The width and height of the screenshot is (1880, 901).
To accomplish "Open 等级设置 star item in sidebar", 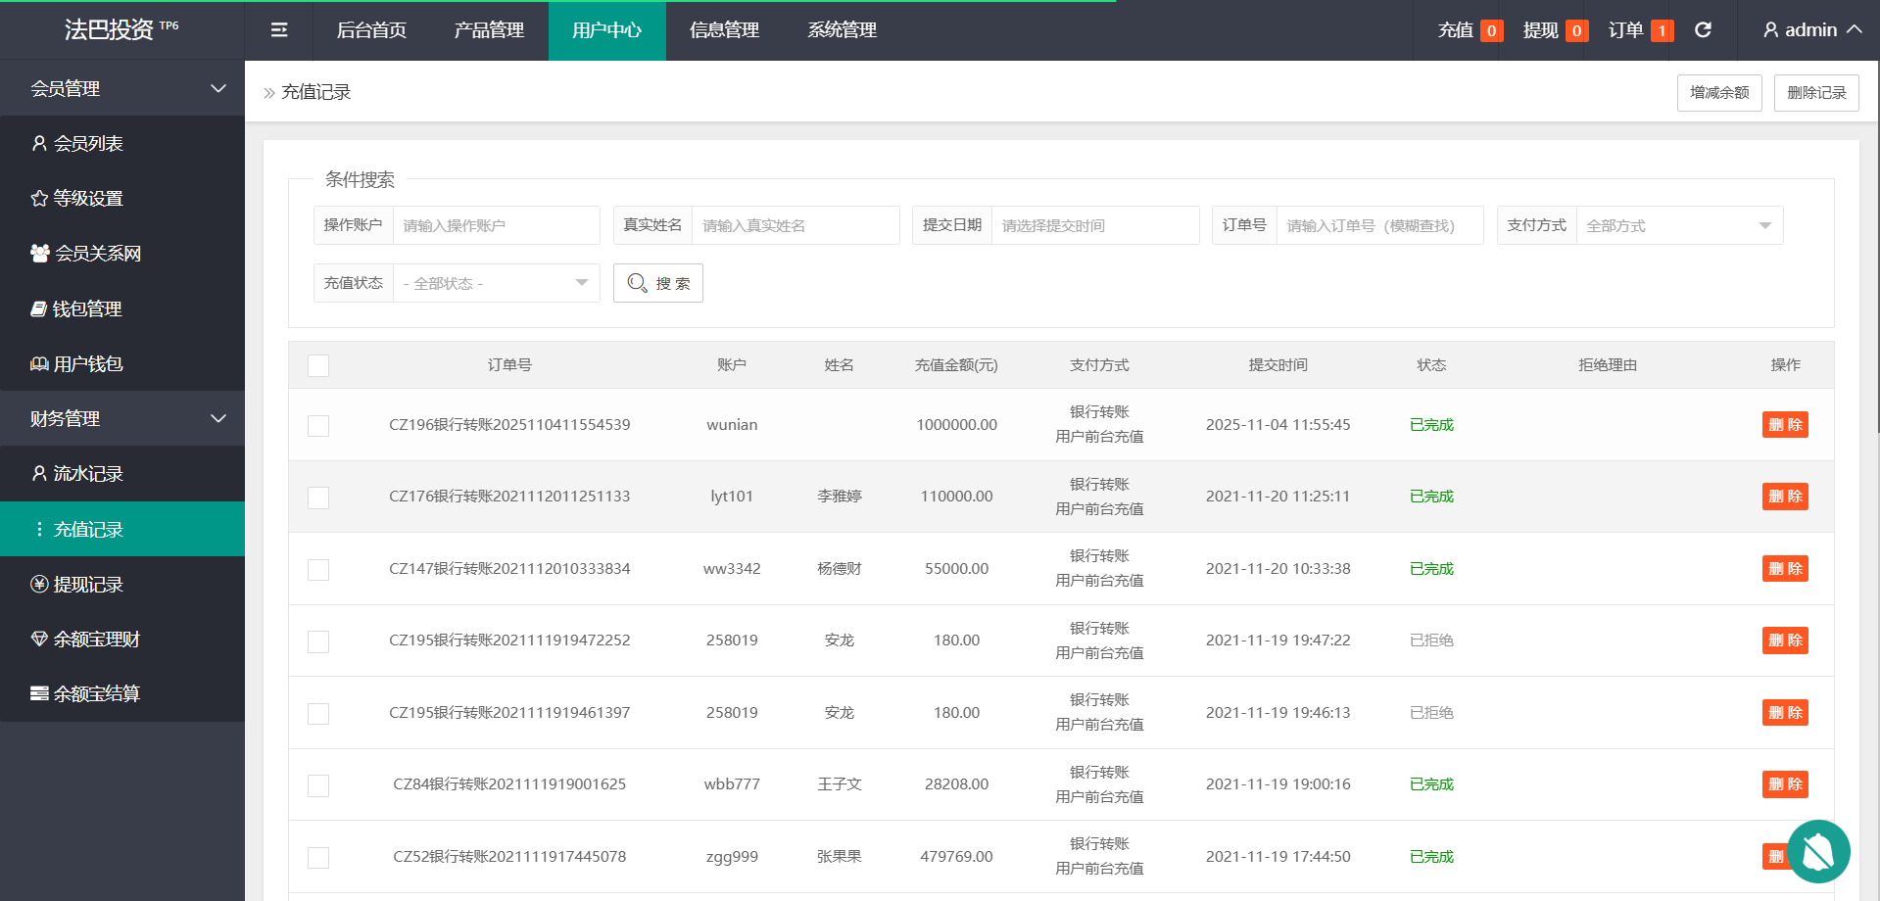I will tap(88, 199).
